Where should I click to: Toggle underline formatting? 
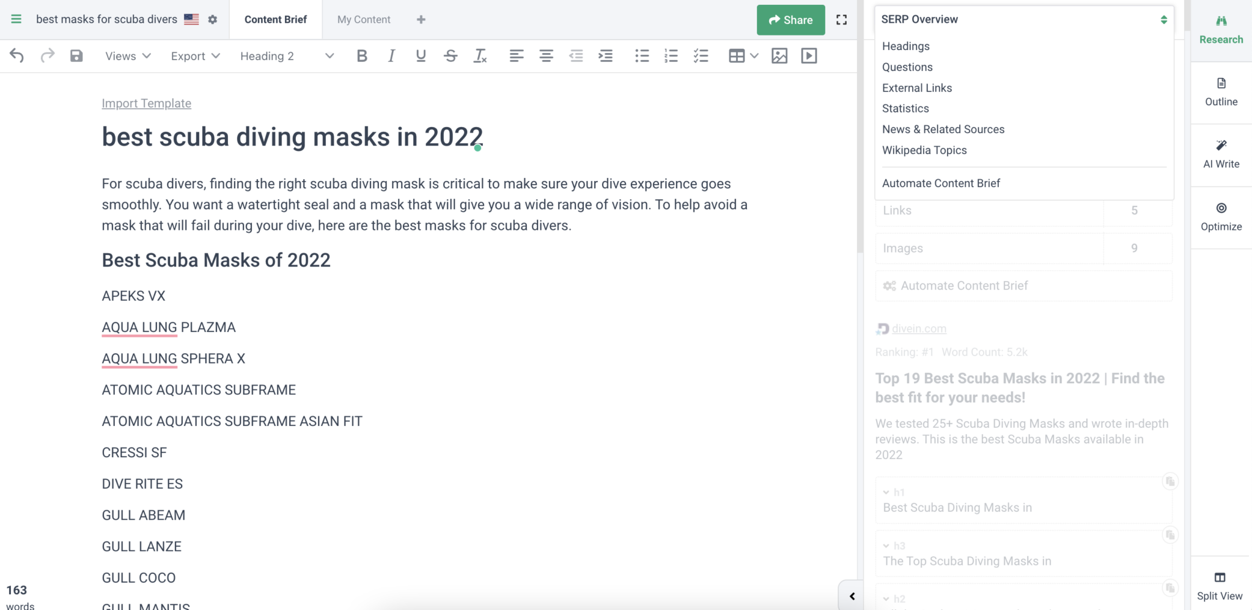421,56
